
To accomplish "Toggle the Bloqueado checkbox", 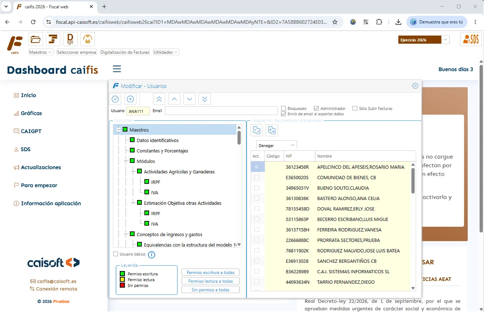I will 283,108.
